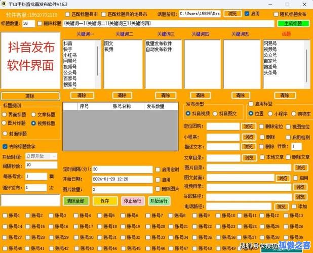
Task: Click the 定时间隔(分) input field
Action: [x=122, y=170]
